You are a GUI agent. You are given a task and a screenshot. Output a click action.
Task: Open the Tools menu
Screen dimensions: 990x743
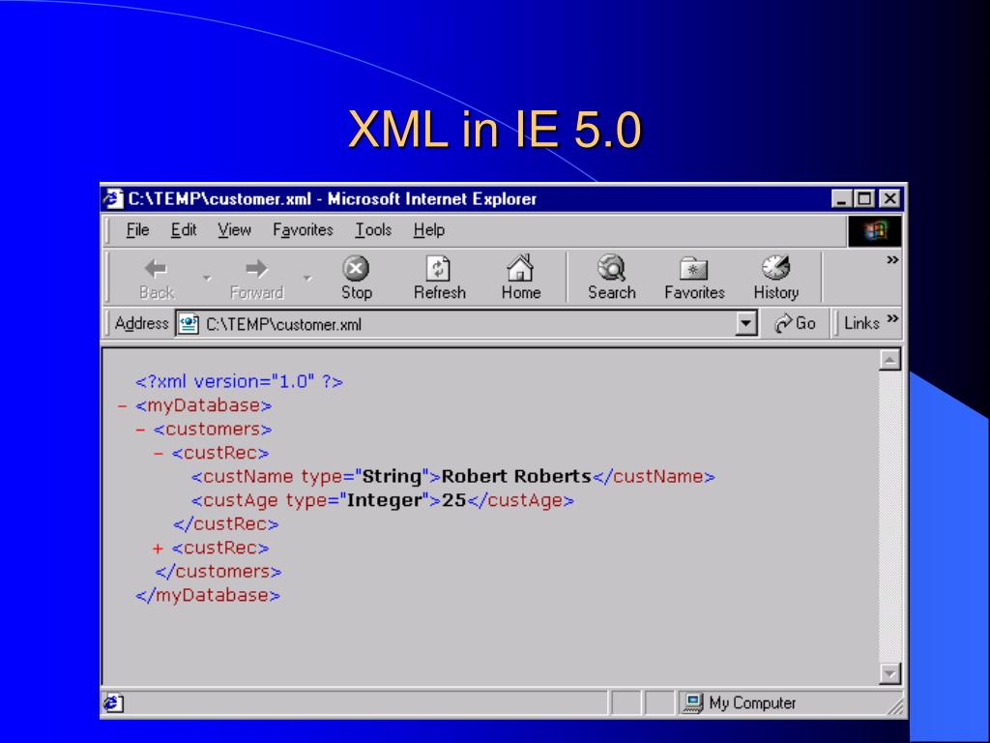pyautogui.click(x=373, y=230)
